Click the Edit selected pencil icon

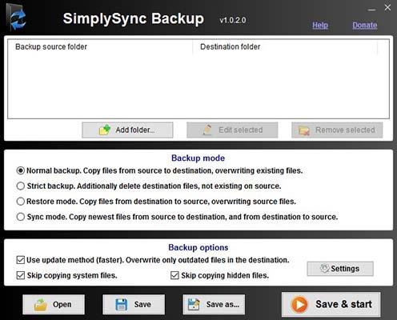[207, 130]
